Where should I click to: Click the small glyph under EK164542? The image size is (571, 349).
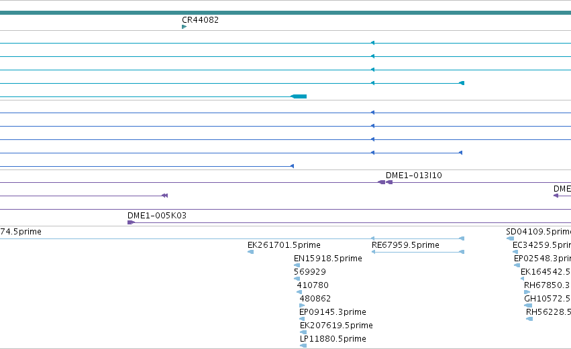(x=522, y=279)
